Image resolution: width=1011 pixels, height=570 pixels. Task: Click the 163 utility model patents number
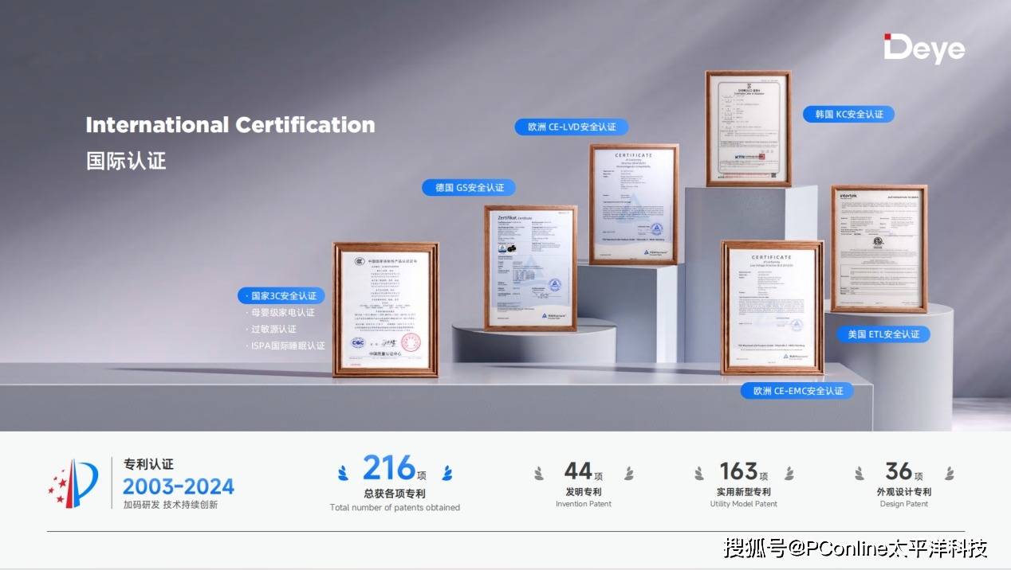pos(738,471)
